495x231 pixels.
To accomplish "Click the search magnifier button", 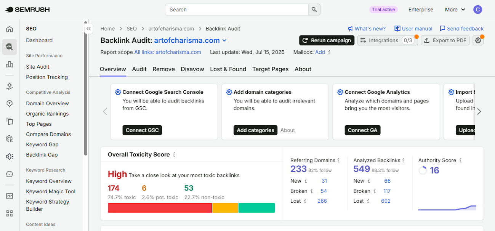I will [314, 10].
